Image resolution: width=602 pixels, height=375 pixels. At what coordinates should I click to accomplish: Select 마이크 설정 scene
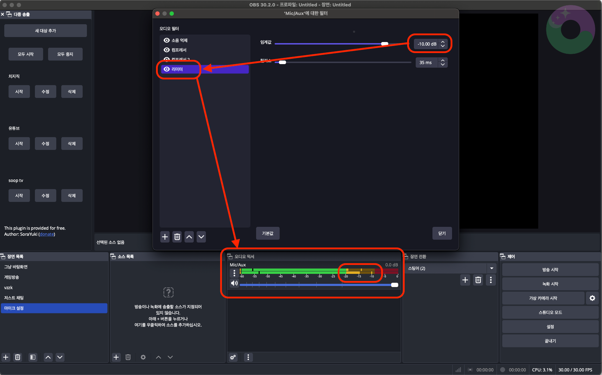tap(54, 308)
